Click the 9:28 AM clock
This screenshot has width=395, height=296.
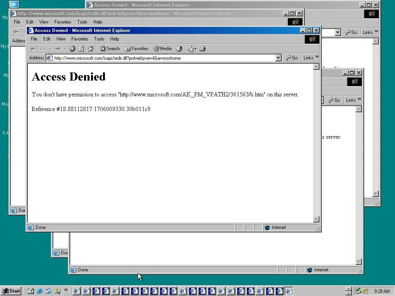point(381,291)
